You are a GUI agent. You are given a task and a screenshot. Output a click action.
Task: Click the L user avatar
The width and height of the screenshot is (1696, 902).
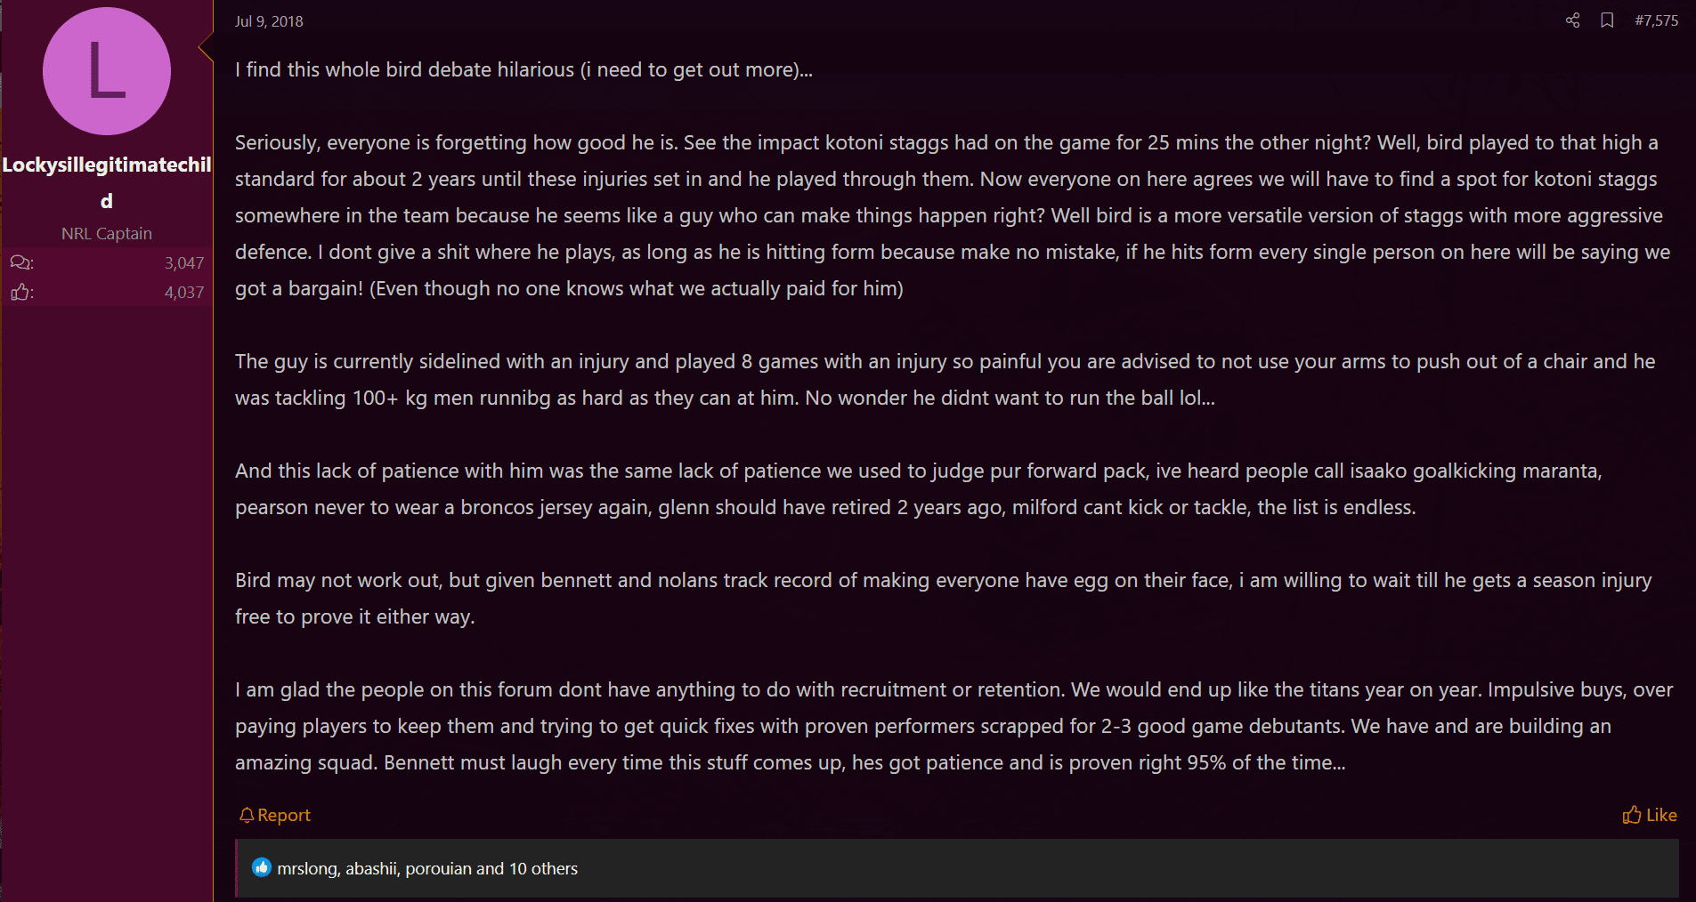point(107,71)
